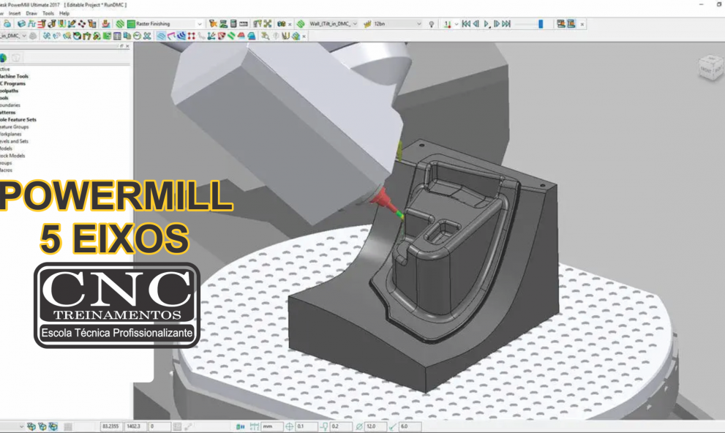Close the explorer panel

click(x=127, y=46)
